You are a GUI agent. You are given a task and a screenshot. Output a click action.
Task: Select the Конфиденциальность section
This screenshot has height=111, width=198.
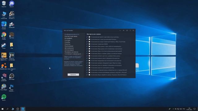(72, 34)
